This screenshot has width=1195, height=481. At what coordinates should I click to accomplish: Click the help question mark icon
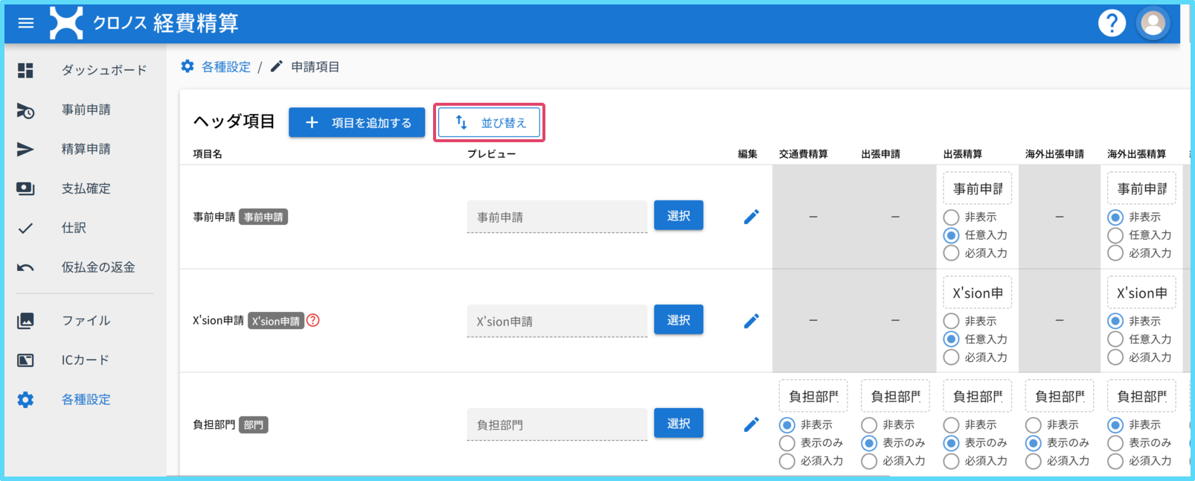pyautogui.click(x=1112, y=23)
